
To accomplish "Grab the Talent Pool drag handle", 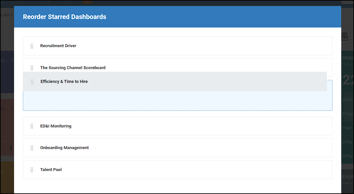I will click(32, 169).
